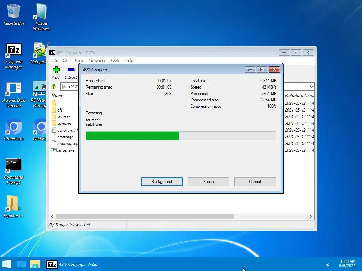Close the 49% Copying dialog

coord(274,70)
